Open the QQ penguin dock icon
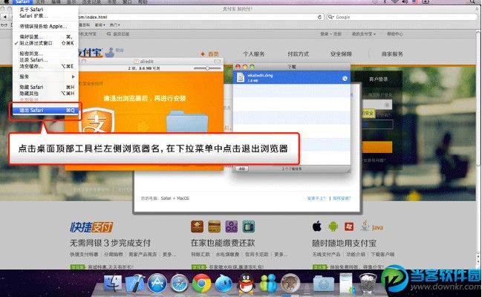Image resolution: width=482 pixels, height=297 pixels. (x=247, y=283)
